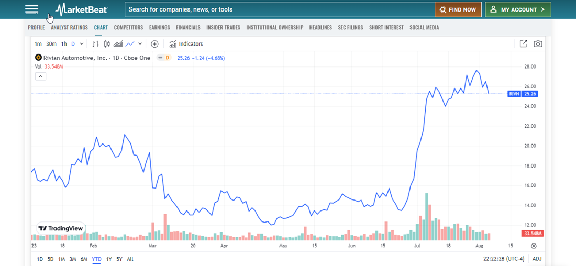Viewport: 576px width, 266px height.
Task: View Short Interest tab
Action: pos(386,27)
